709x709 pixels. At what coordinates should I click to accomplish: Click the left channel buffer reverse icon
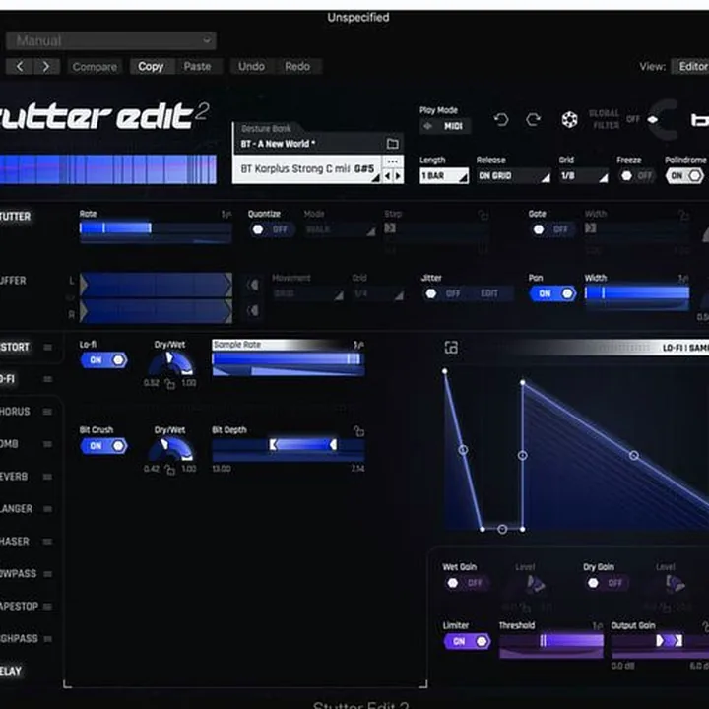[x=253, y=285]
